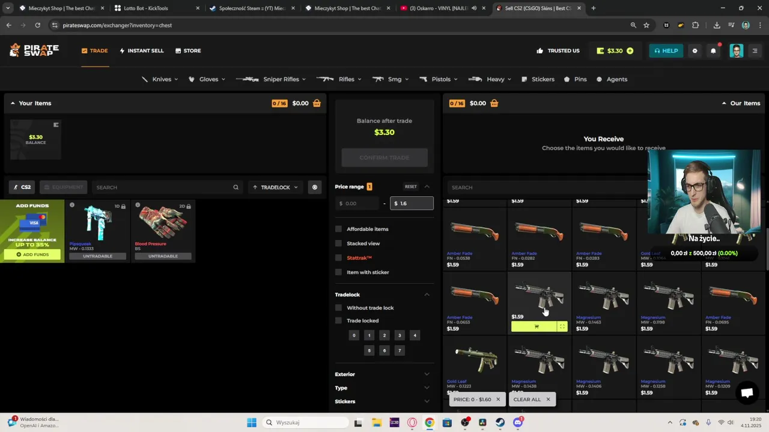This screenshot has width=769, height=432.
Task: Add hovered rifle to cart
Action: tap(533, 326)
